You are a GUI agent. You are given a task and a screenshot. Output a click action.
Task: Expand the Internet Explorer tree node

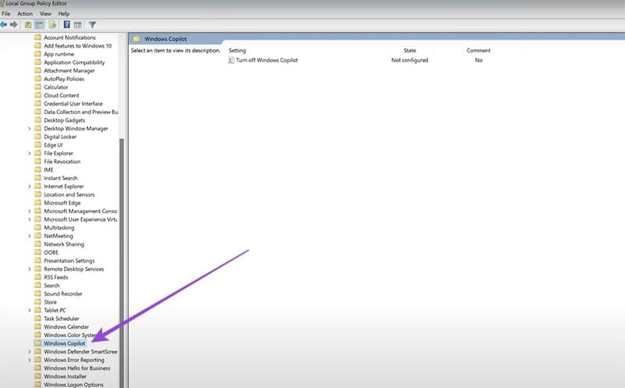tap(30, 187)
